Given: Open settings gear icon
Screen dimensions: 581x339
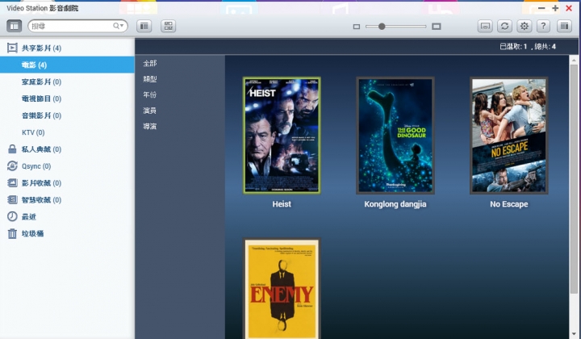Looking at the screenshot, I should point(524,26).
